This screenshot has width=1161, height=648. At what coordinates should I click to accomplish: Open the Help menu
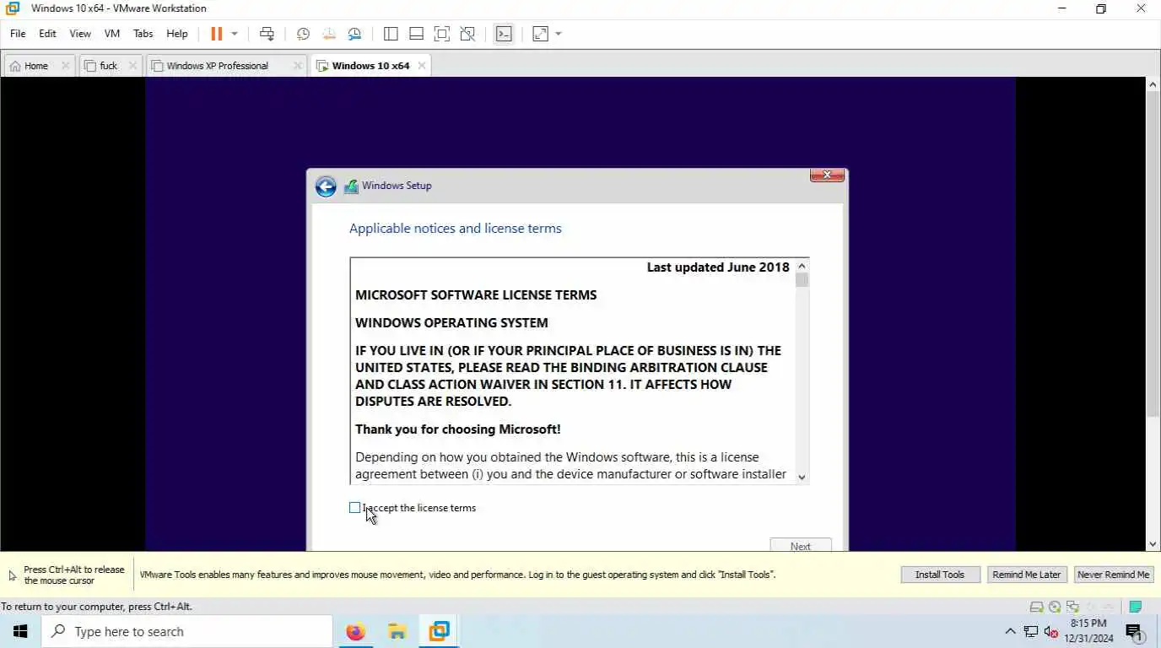[177, 34]
